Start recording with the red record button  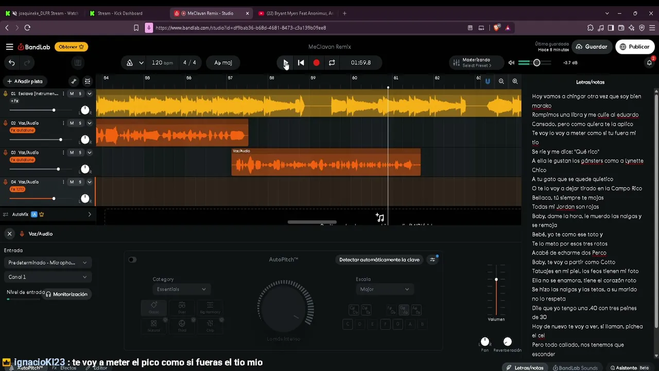coord(316,63)
